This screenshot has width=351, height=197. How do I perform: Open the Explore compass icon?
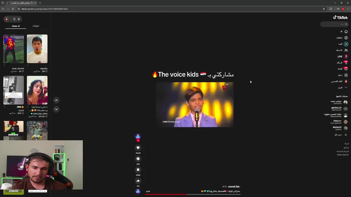click(346, 38)
